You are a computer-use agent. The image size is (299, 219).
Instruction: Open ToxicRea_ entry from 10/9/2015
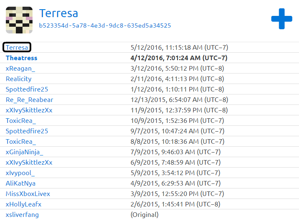21,121
